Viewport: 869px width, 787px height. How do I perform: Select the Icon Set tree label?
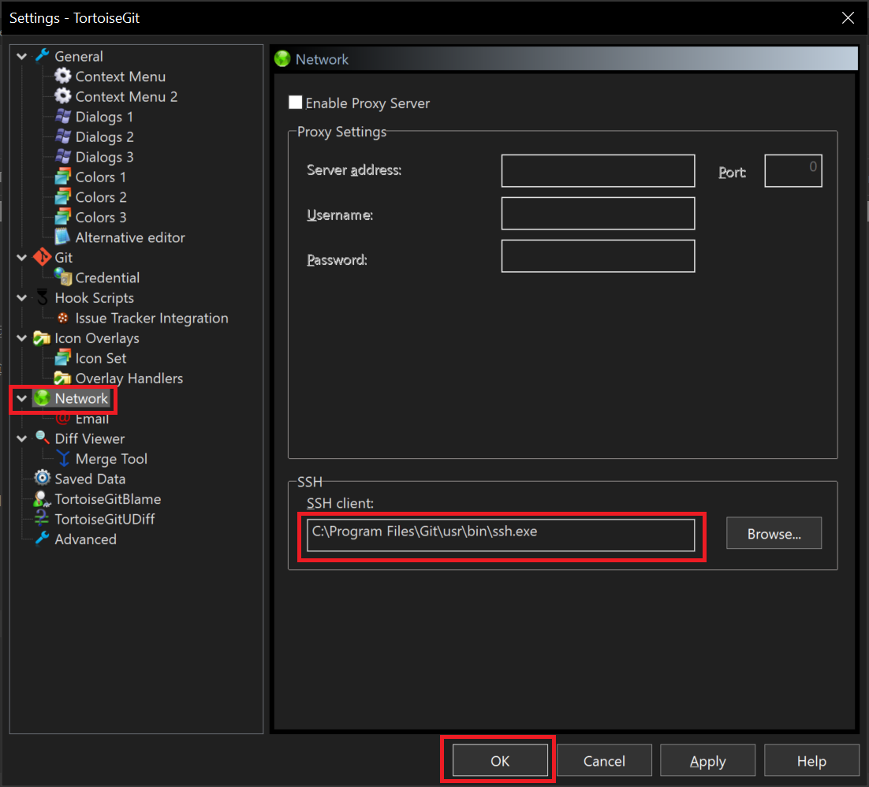point(101,359)
